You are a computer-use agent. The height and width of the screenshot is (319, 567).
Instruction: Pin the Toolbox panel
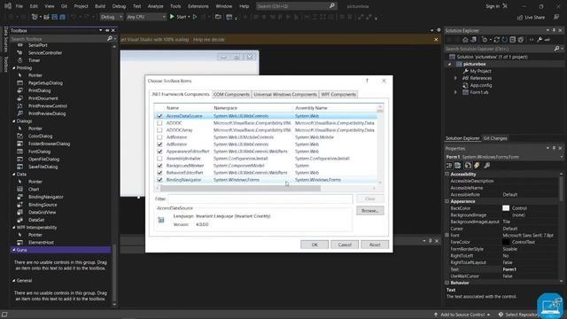click(x=107, y=31)
